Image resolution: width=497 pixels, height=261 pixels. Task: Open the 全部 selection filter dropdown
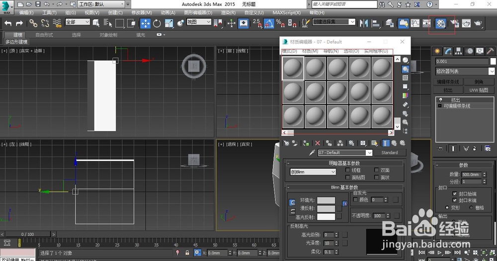click(78, 22)
